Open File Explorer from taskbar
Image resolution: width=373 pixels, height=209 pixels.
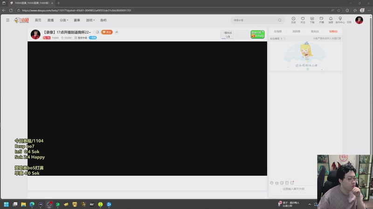[x=23, y=204]
